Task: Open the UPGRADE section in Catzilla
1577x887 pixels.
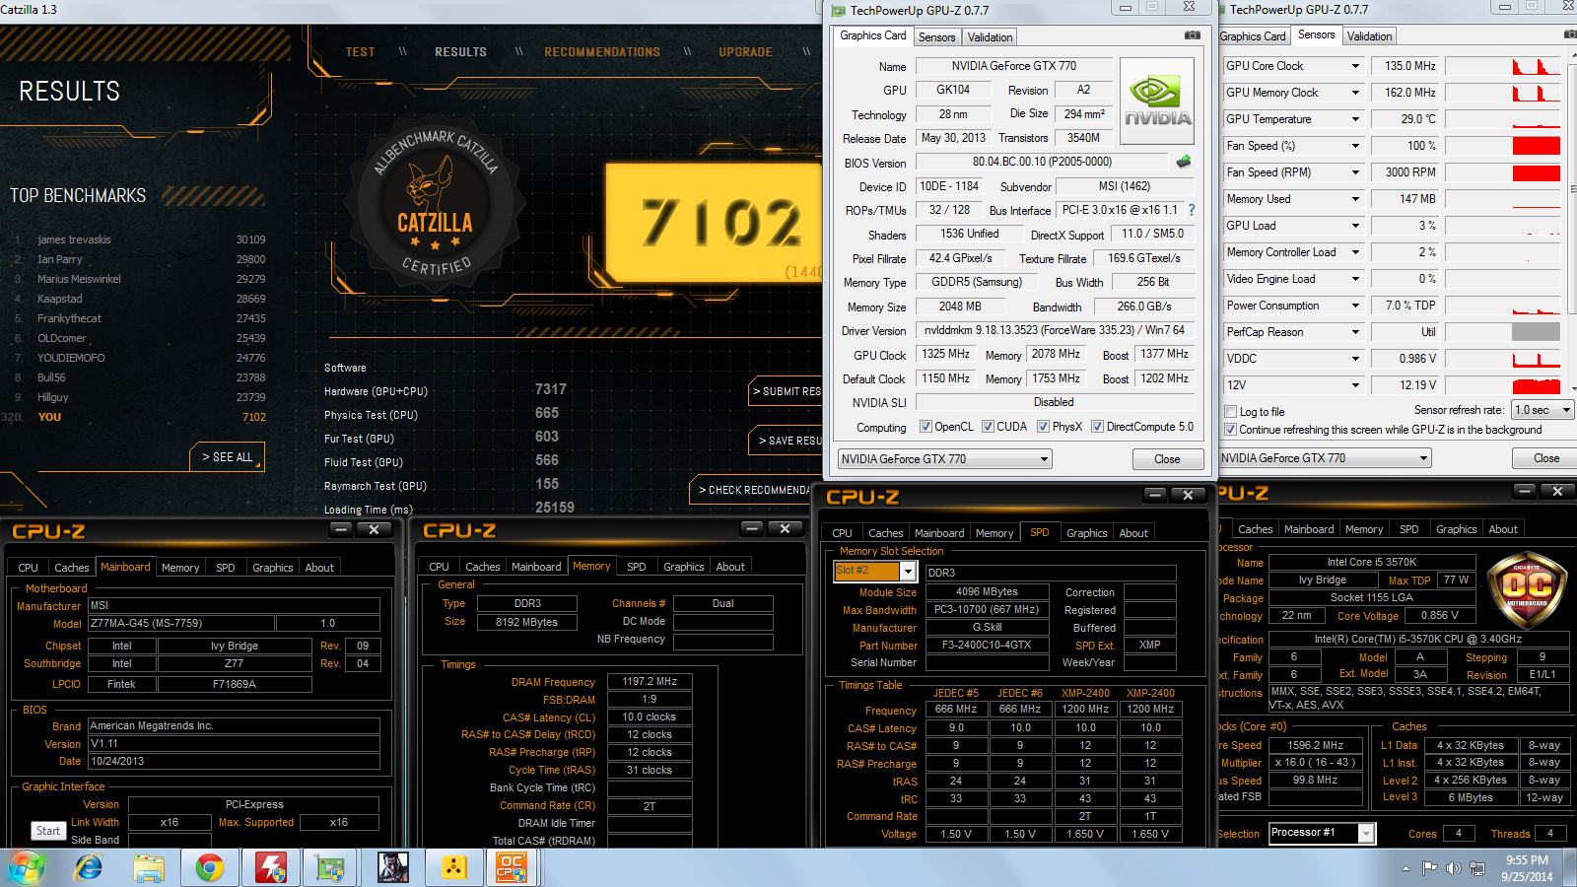Action: 745,52
